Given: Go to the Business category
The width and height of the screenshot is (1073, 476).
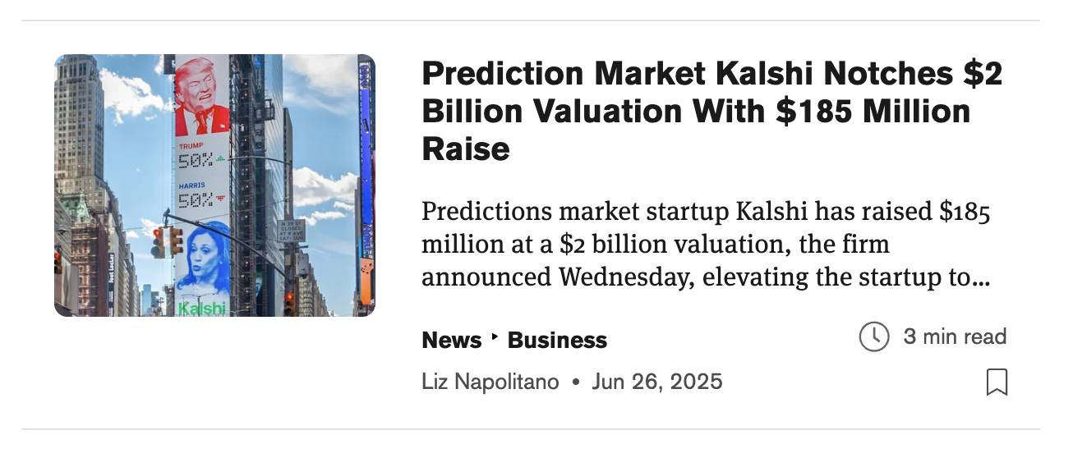Looking at the screenshot, I should pyautogui.click(x=557, y=340).
